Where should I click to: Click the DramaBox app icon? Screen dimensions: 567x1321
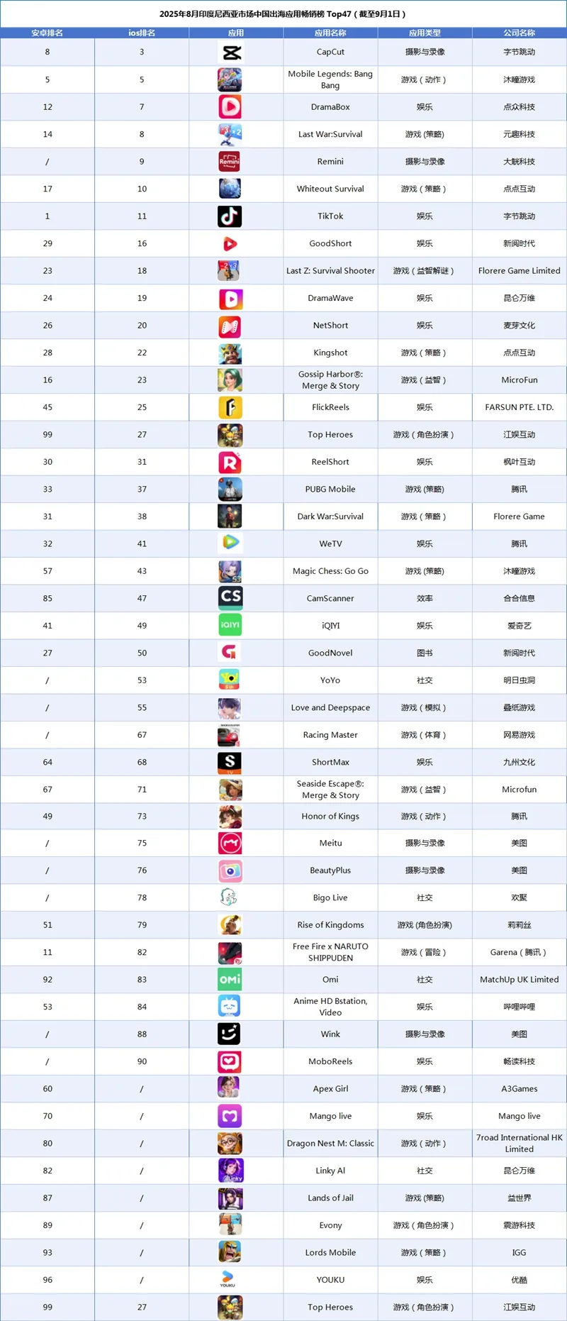point(230,107)
